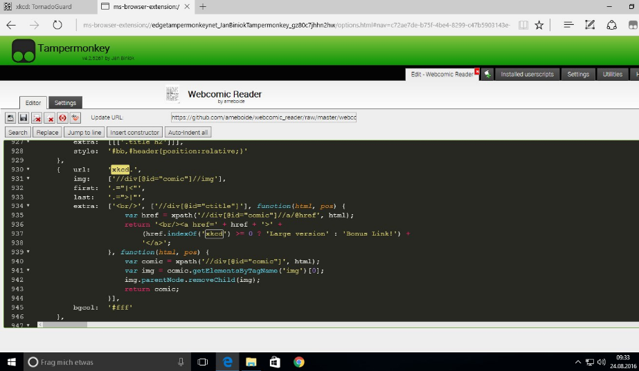Click the Share icon in Edge toolbar
This screenshot has height=371, width=639.
[x=612, y=26]
